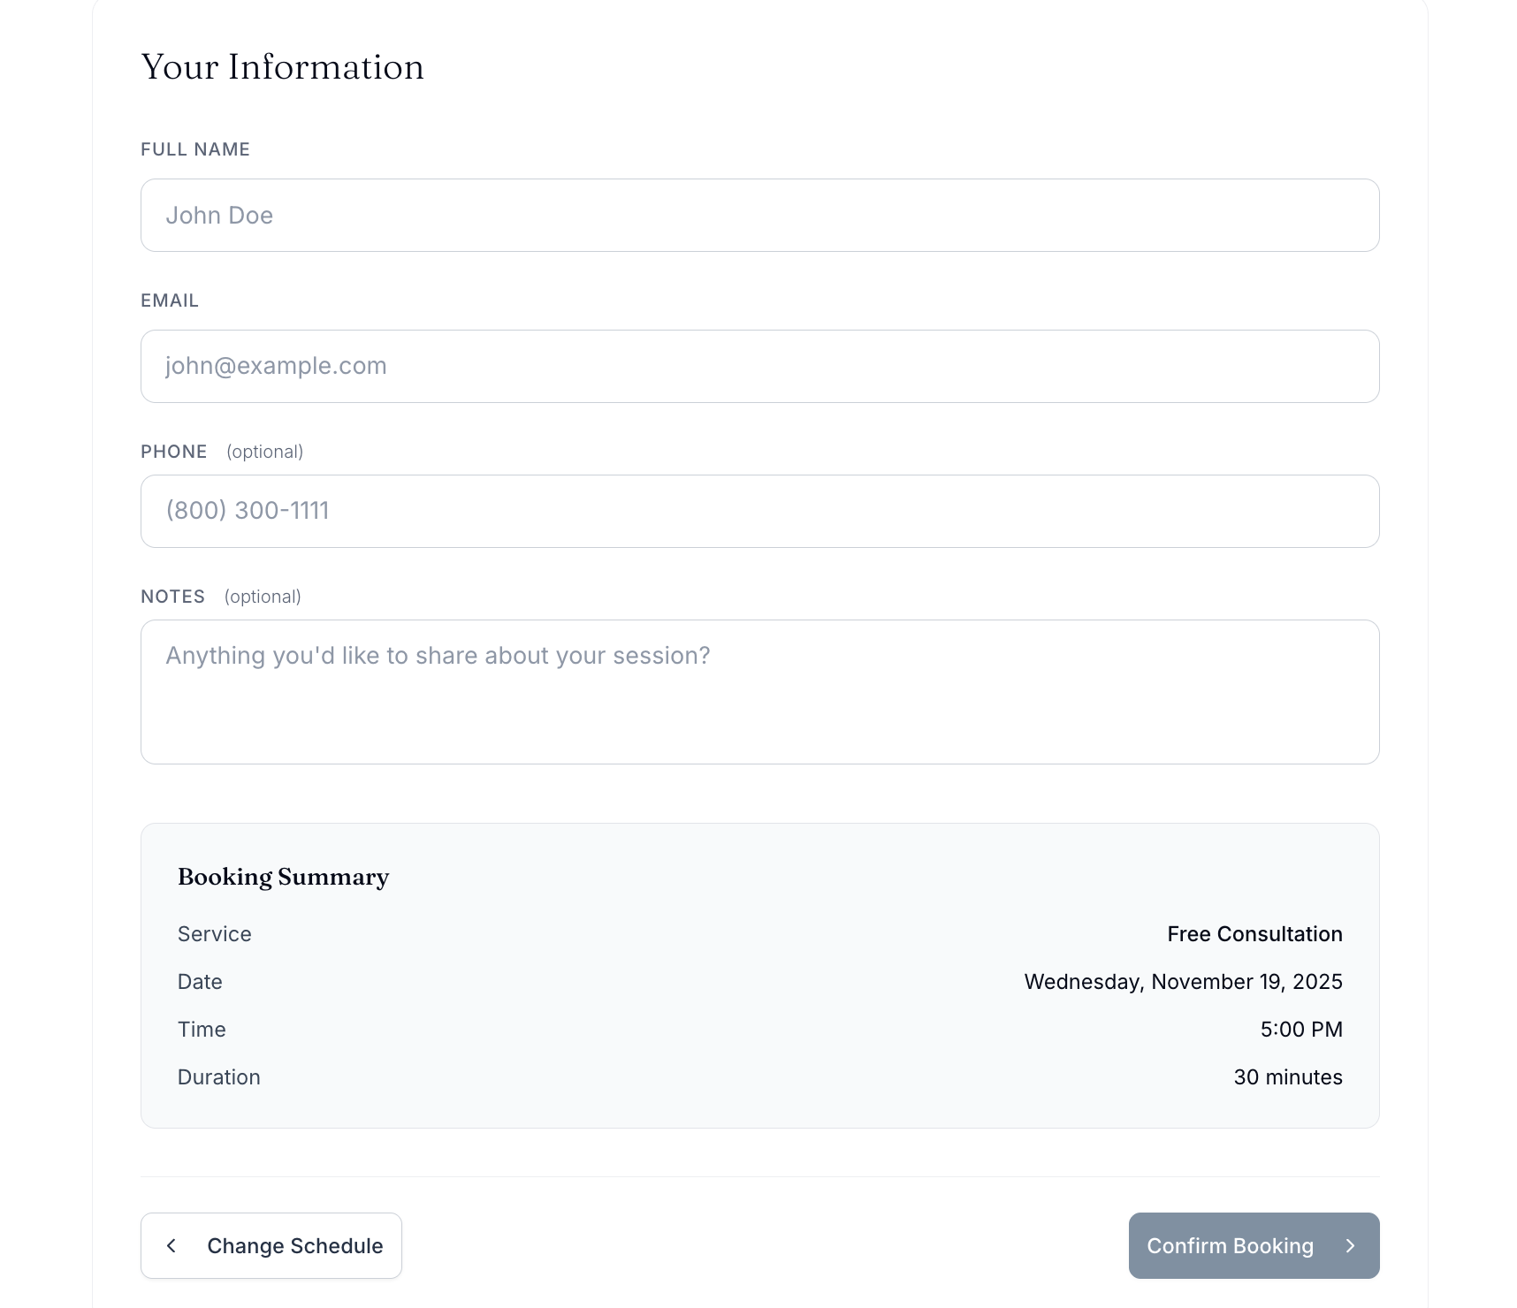Click the Booking Summary heading
The image size is (1517, 1308).
pos(283,878)
